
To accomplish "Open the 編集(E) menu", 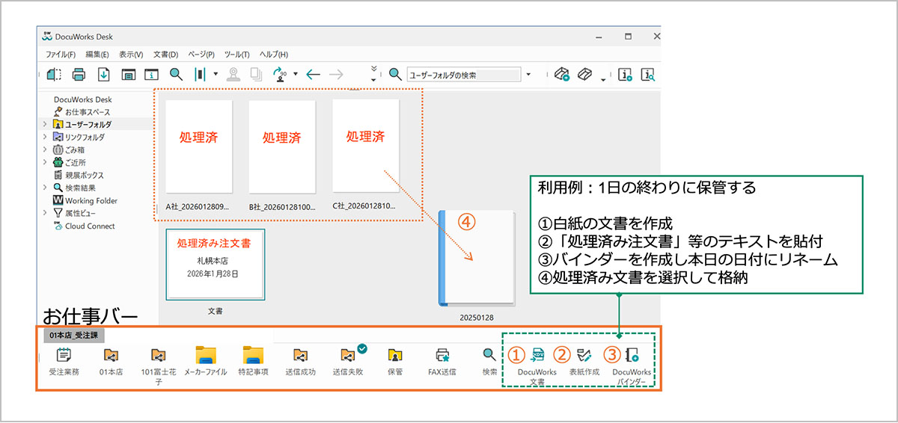I will tap(97, 55).
